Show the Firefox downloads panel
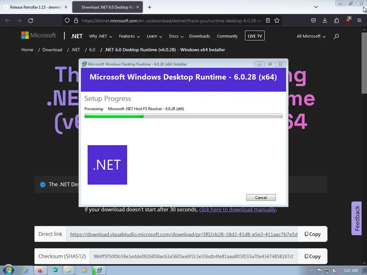The width and height of the screenshot is (367, 275). (x=325, y=21)
